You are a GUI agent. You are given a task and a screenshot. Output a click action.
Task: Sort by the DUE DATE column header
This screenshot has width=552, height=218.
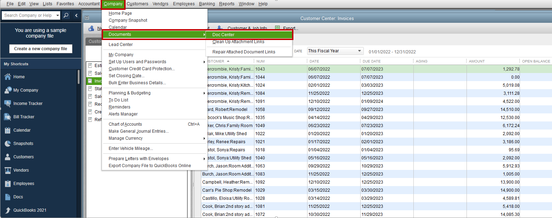372,61
